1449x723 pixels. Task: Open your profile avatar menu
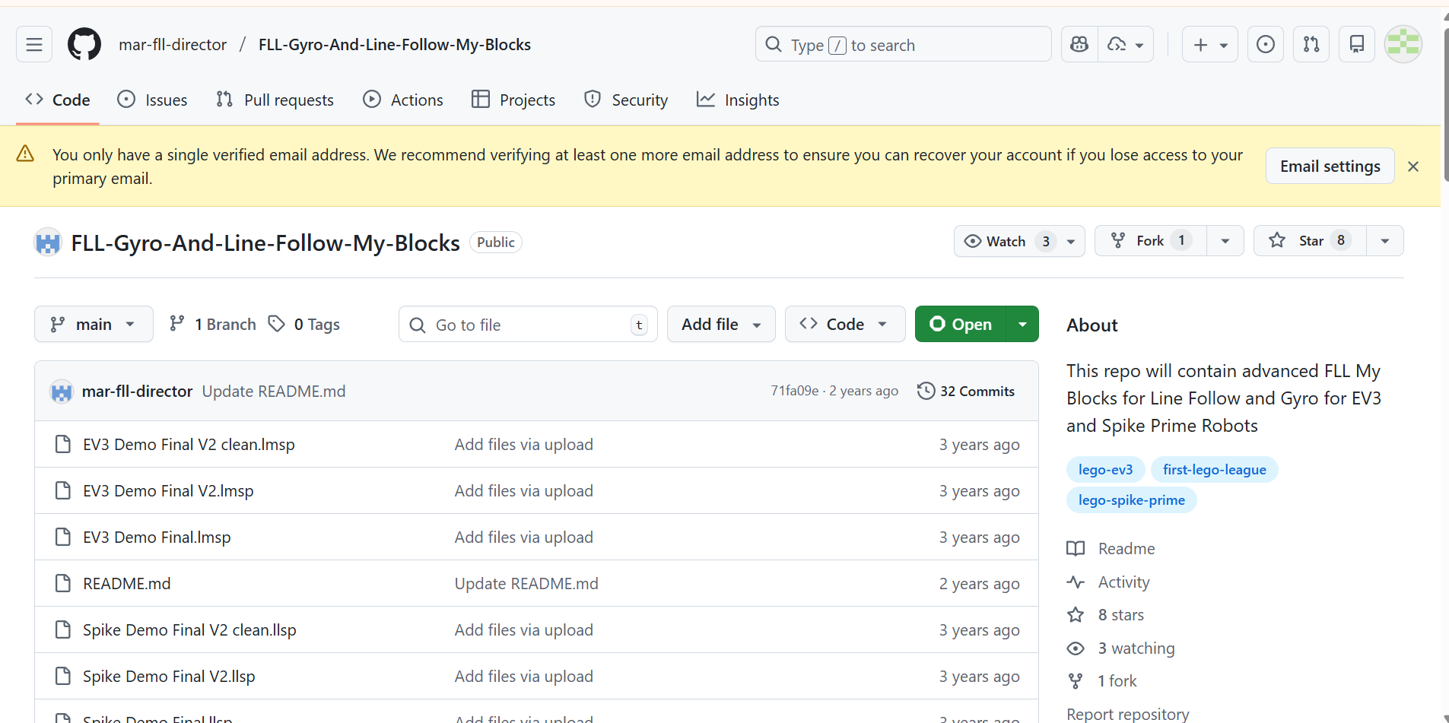(x=1403, y=44)
